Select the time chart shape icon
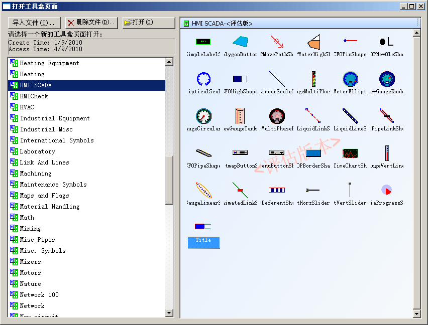428x325 pixels. pos(350,153)
